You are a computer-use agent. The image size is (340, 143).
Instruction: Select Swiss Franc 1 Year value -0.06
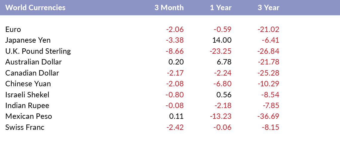click(x=223, y=127)
